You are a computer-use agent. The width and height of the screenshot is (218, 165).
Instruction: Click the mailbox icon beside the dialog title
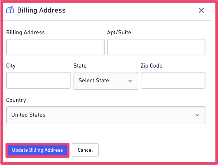[10, 10]
